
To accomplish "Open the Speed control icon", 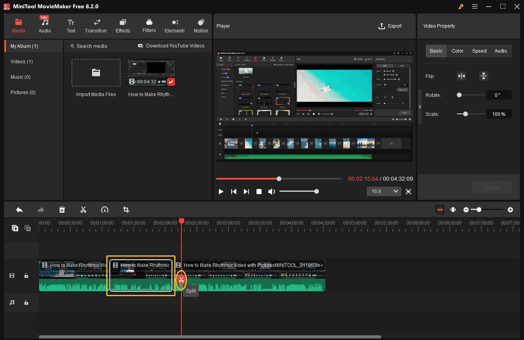I will point(105,210).
